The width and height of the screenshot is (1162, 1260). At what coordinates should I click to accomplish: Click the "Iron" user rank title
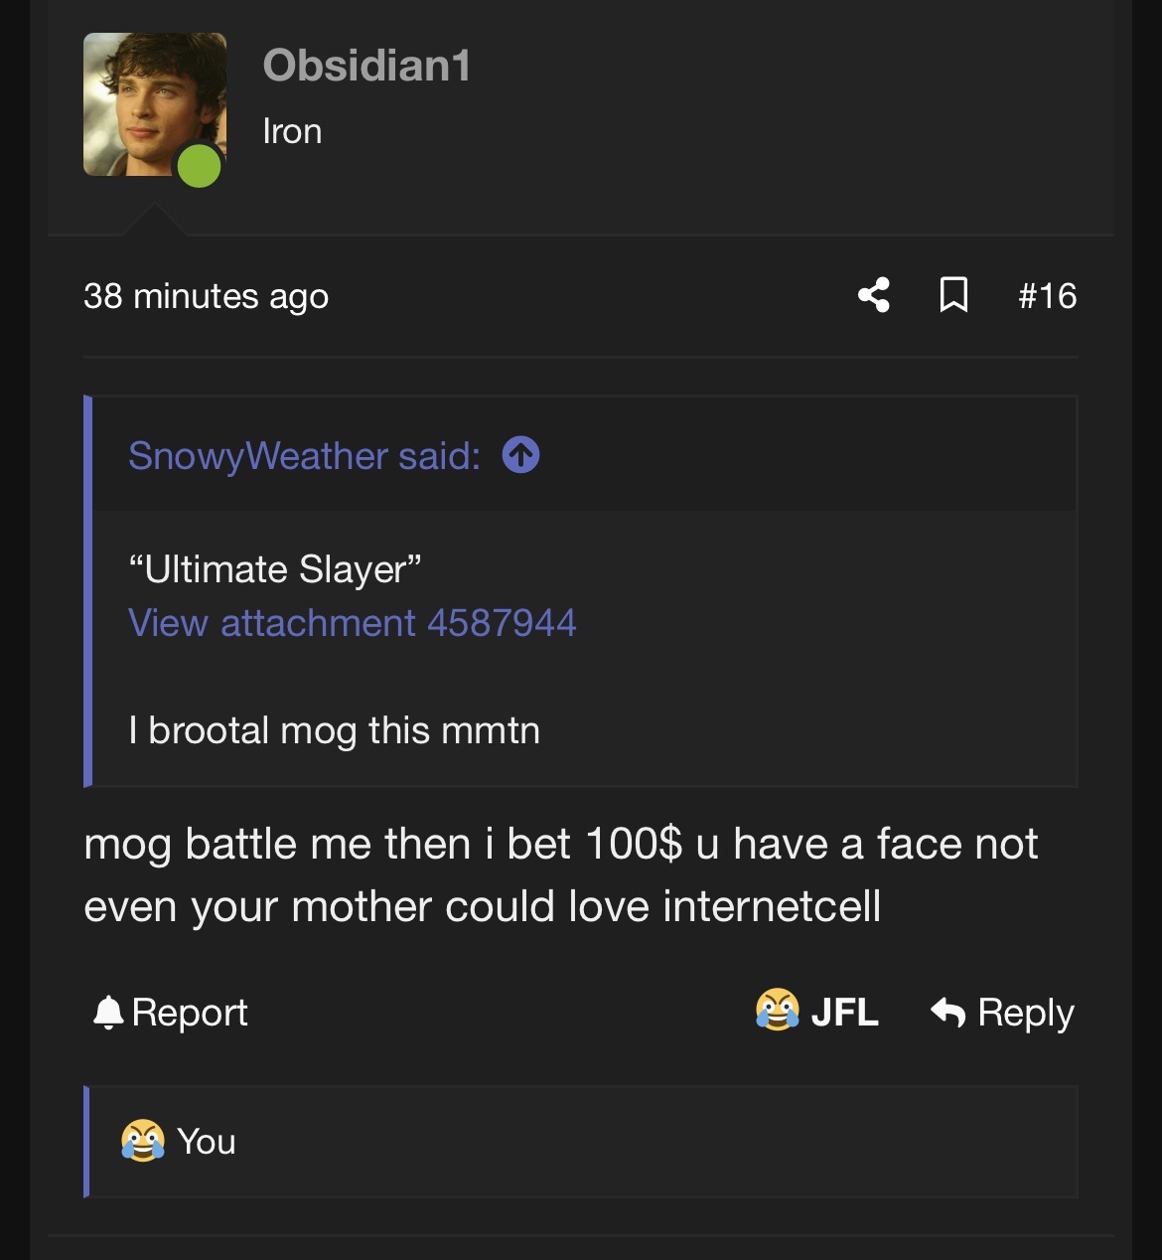292,131
